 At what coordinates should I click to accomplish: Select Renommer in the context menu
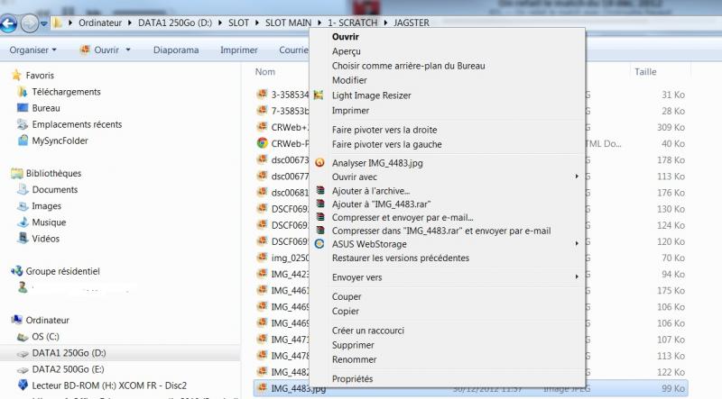click(x=352, y=359)
